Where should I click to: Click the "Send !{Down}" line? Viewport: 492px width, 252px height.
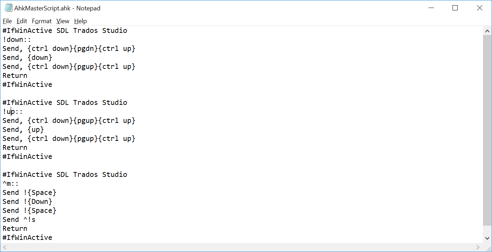[27, 201]
